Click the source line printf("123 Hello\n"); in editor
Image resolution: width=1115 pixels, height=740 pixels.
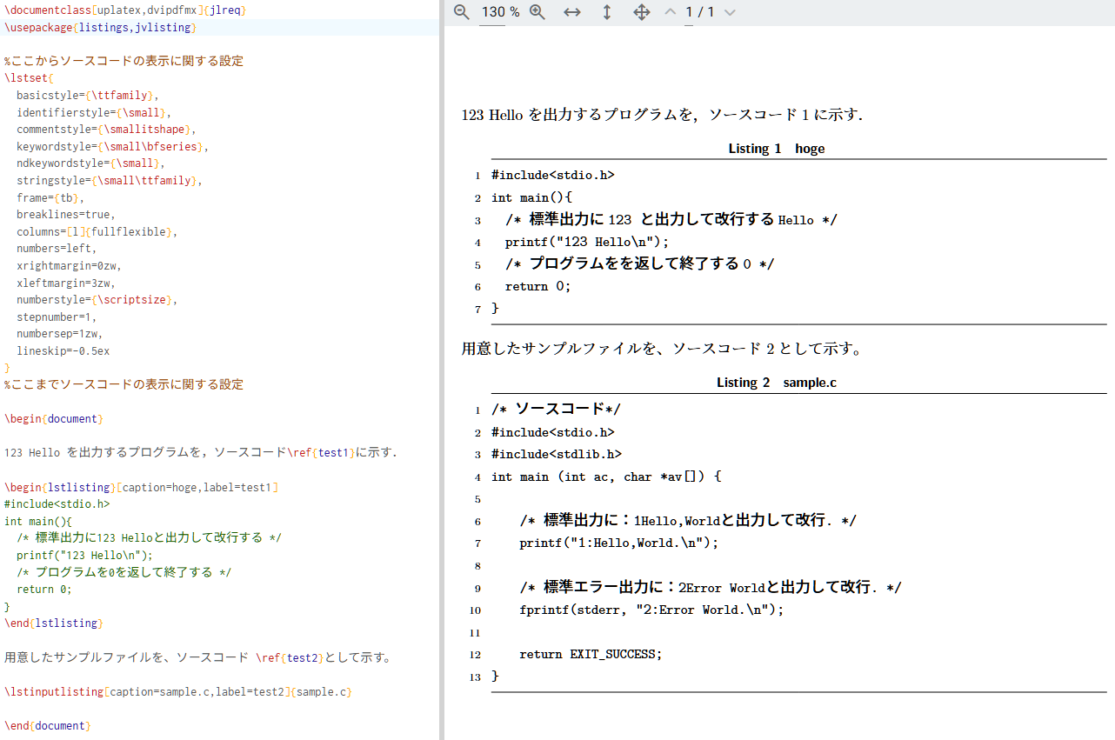tap(84, 555)
